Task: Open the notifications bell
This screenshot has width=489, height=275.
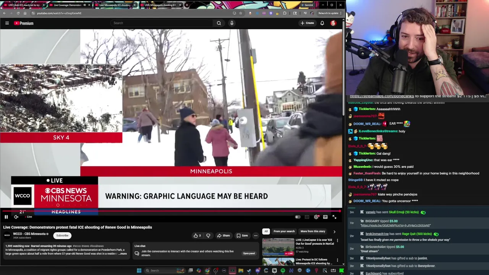Action: click(x=322, y=23)
